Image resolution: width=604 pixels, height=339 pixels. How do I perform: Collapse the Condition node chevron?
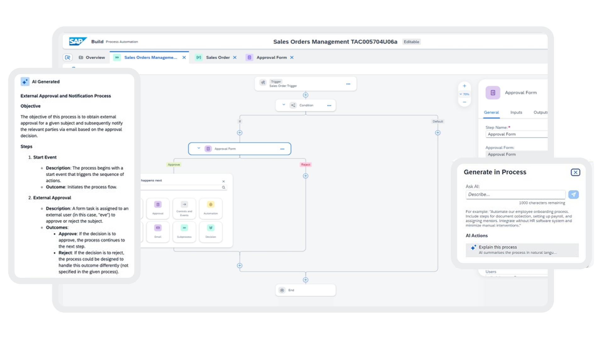coord(283,105)
